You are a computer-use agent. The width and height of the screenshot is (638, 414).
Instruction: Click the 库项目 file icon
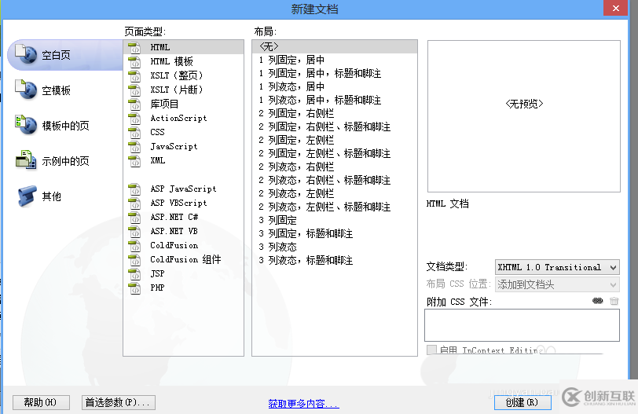(134, 104)
